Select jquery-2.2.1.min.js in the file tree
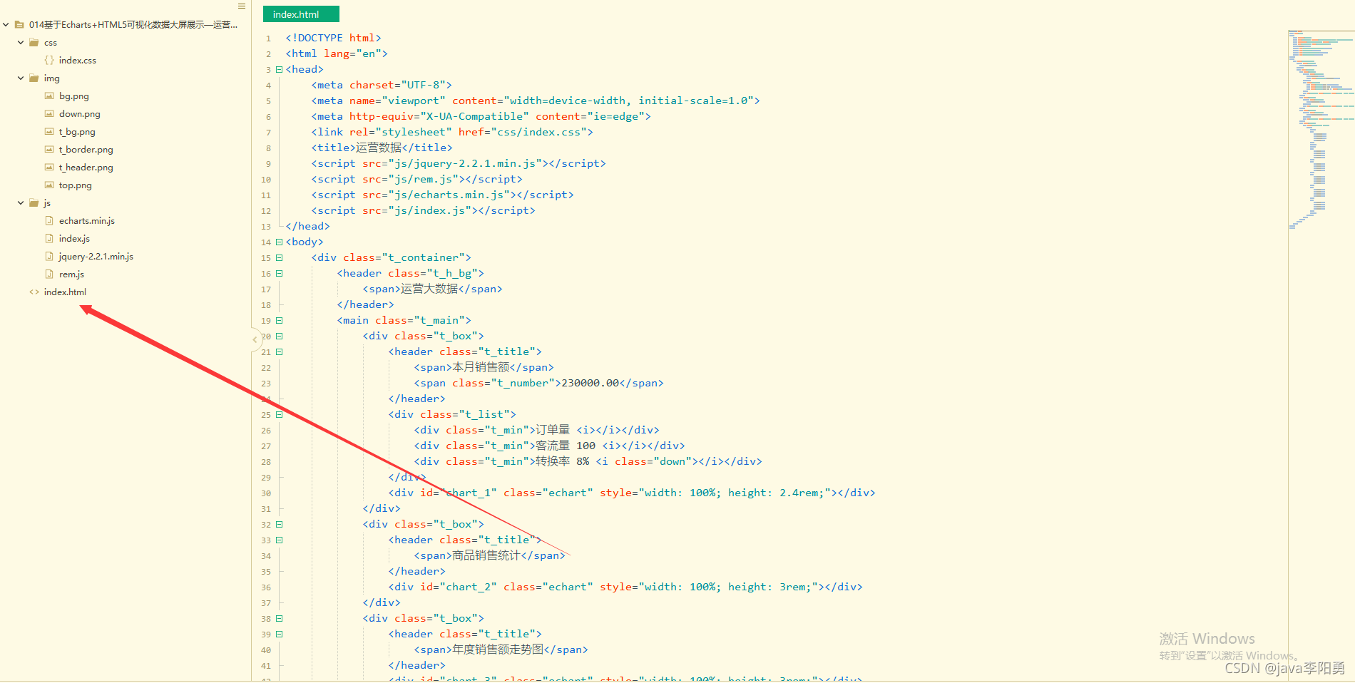 96,256
